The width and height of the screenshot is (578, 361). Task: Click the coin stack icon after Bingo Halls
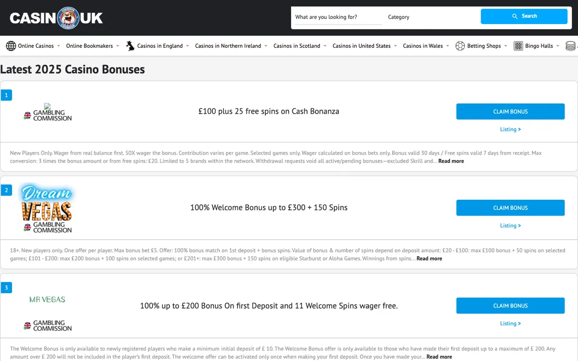571,46
